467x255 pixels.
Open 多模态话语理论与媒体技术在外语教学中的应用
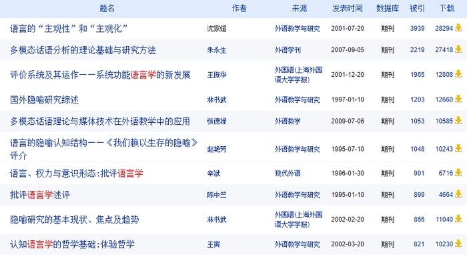click(x=100, y=121)
